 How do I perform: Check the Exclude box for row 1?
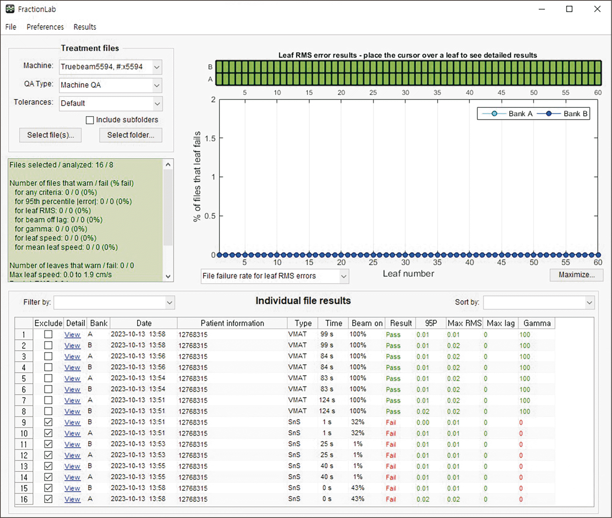(x=48, y=334)
